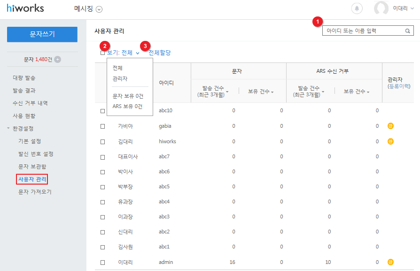Image resolution: width=420 pixels, height=271 pixels.
Task: Open 발신 번호 설정 in sidebar
Action: (x=36, y=154)
